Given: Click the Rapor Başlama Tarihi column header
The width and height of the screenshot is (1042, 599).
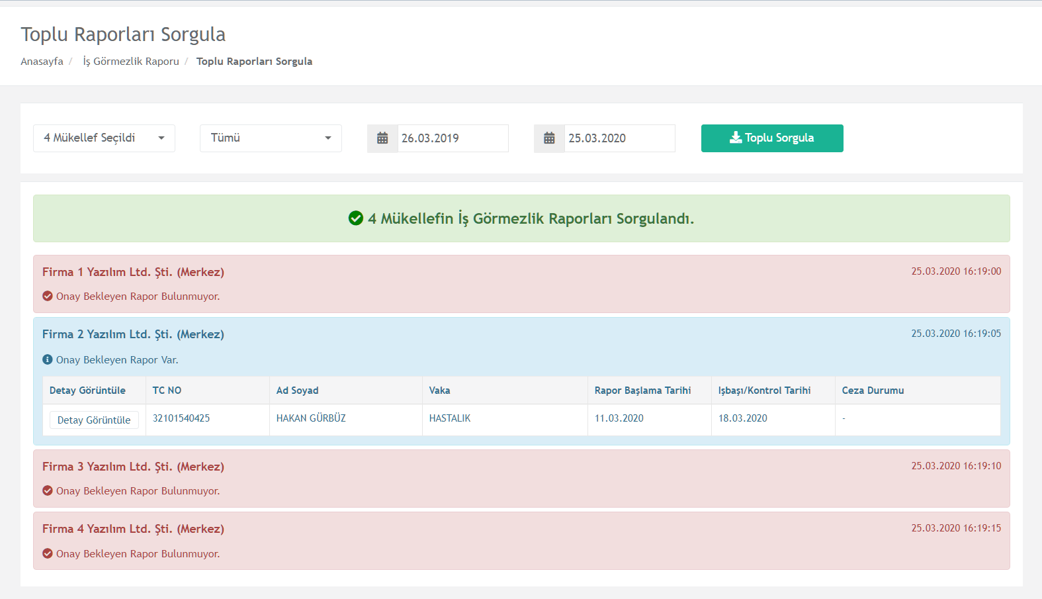Looking at the screenshot, I should pos(642,391).
